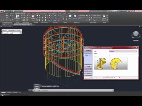Expand the Modeling panel flyout

coord(79,22)
